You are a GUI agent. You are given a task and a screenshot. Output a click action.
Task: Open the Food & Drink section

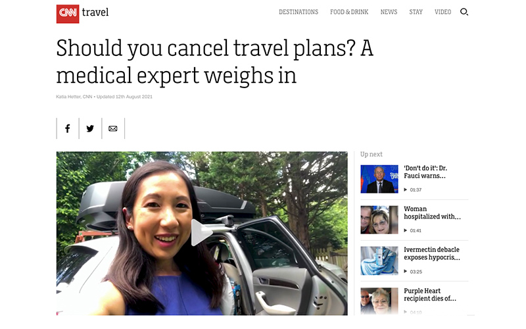click(349, 12)
